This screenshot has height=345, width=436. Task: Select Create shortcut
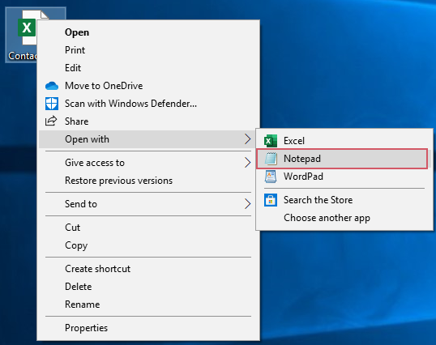(x=148, y=269)
